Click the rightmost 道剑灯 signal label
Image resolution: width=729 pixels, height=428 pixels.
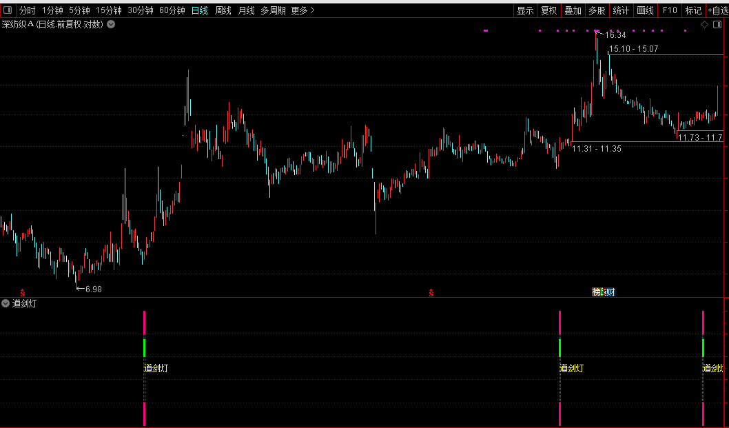pyautogui.click(x=713, y=369)
